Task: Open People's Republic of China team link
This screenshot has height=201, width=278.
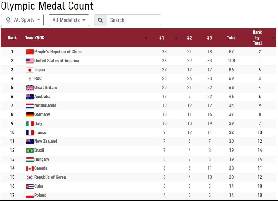Action: pos(58,52)
